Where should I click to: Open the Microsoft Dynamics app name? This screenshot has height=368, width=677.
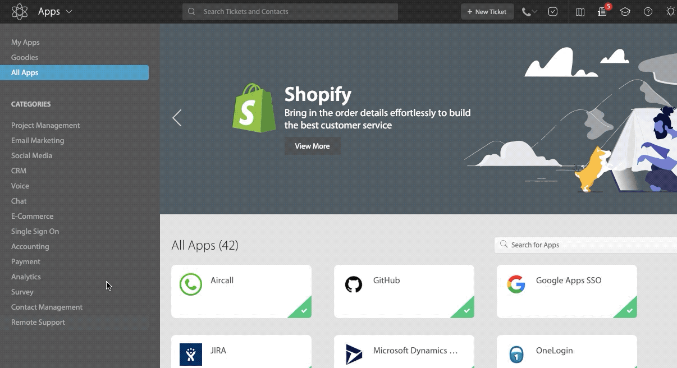[415, 351]
